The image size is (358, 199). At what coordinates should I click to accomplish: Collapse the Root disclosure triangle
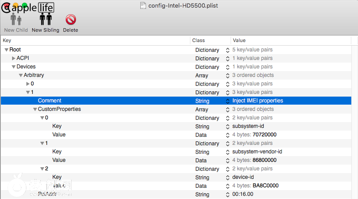(6, 50)
